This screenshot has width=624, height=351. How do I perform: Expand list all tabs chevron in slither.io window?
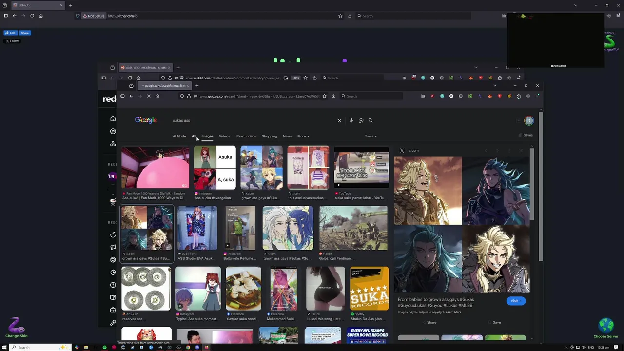pyautogui.click(x=576, y=5)
